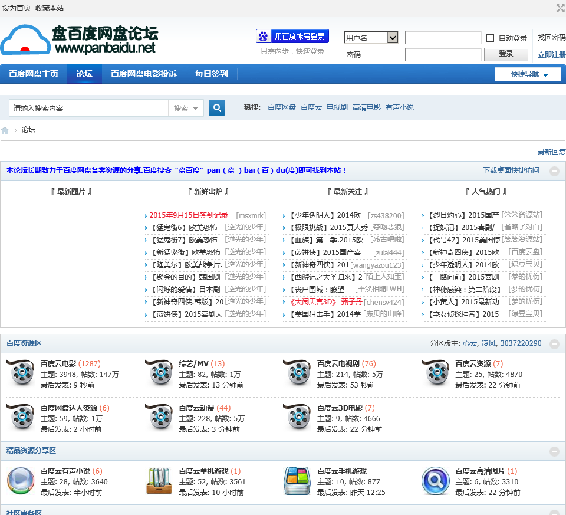Go to 百度网盘主页 nav tab

[34, 74]
